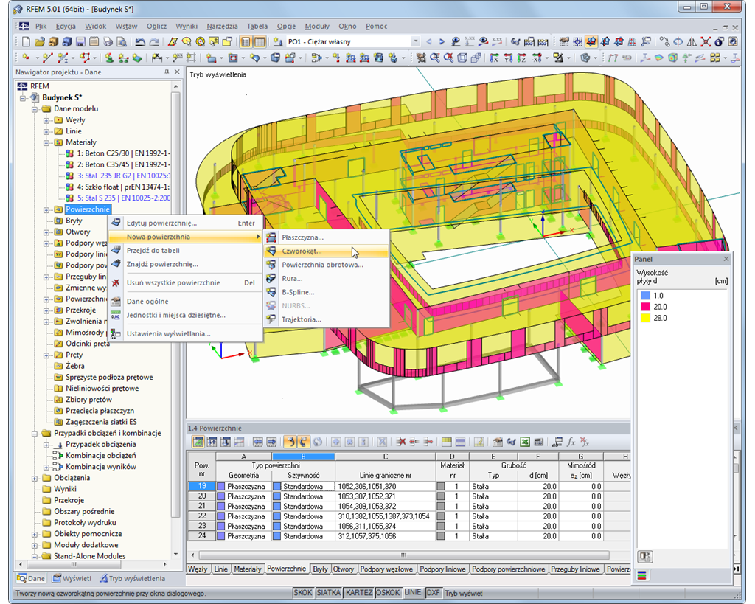The width and height of the screenshot is (755, 604).
Task: Go to previous load case arrow
Action: (428, 42)
